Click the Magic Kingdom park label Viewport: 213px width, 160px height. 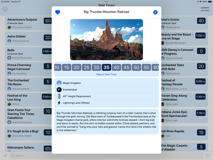click(72, 83)
